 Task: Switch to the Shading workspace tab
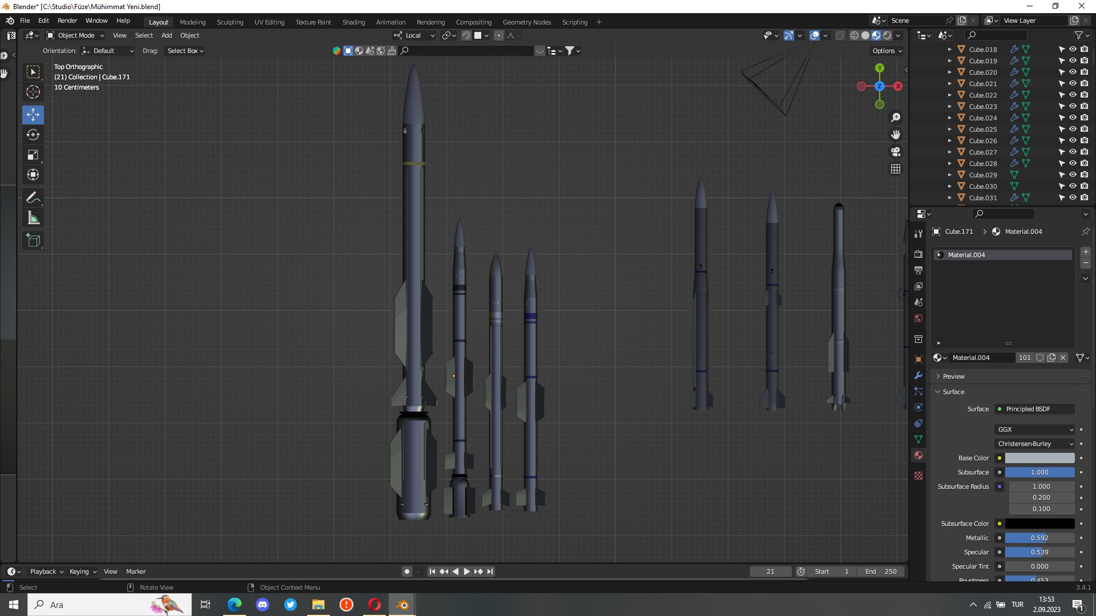[x=353, y=22]
